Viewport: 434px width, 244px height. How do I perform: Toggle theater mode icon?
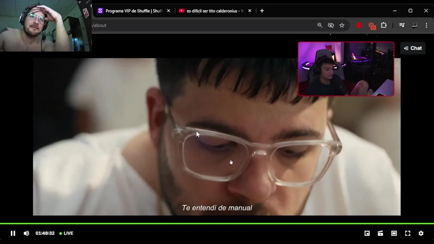(x=394, y=233)
